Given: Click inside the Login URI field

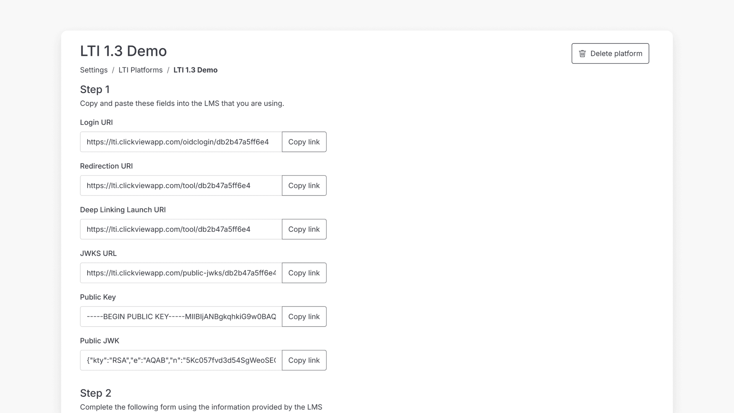Looking at the screenshot, I should point(181,142).
